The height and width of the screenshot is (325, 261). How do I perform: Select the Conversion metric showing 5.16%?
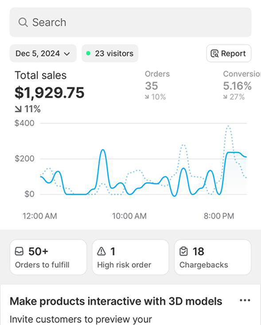[242, 85]
